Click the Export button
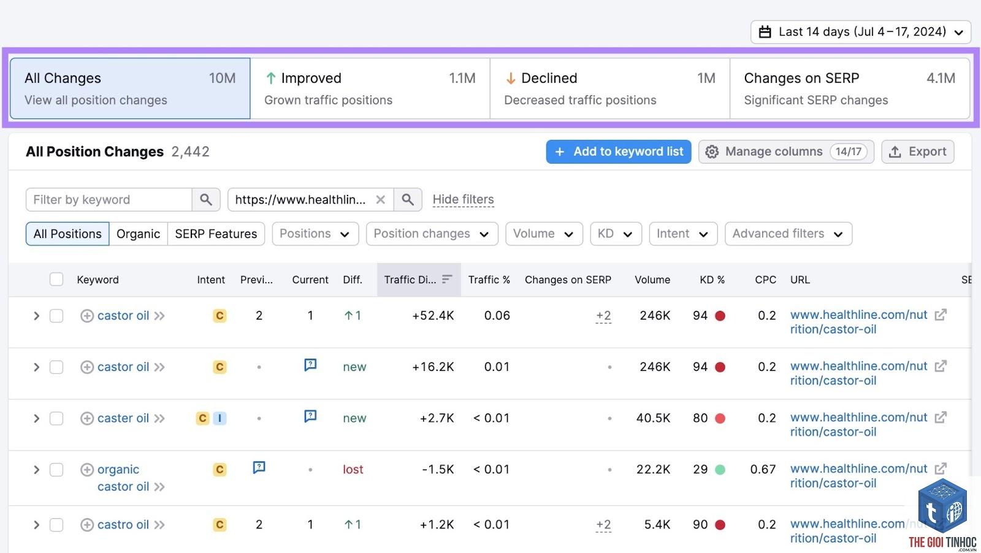The image size is (981, 553). [917, 151]
